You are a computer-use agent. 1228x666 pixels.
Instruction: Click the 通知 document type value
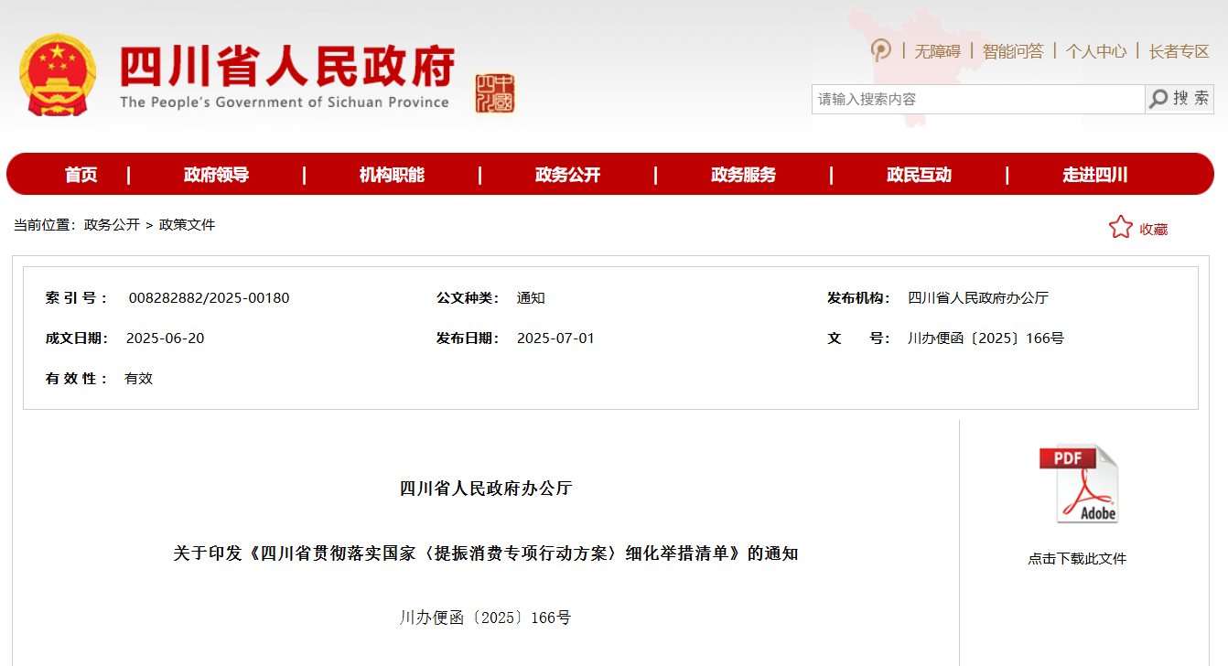[531, 298]
